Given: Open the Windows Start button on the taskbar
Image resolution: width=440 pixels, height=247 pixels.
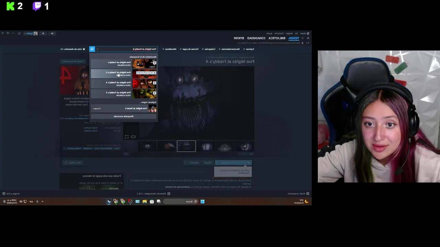Looking at the screenshot, I should click(202, 201).
